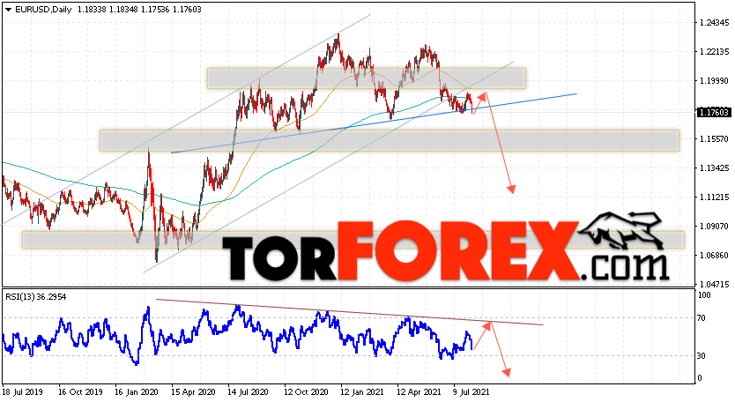This screenshot has height=402, width=735.
Task: Click the 12 Apr 2021 date label
Action: coord(419,391)
